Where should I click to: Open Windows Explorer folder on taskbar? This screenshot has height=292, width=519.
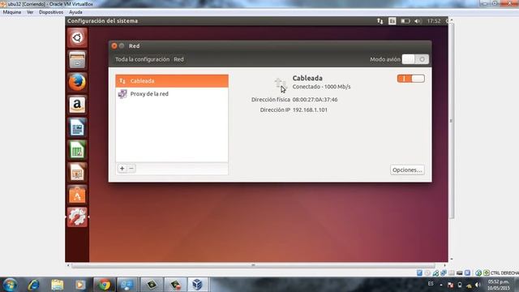click(58, 285)
